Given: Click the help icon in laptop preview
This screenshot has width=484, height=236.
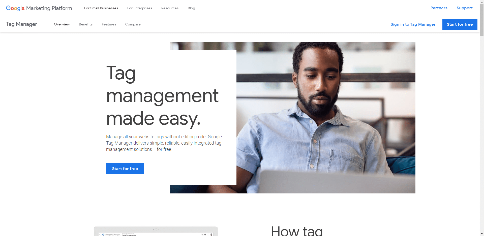Looking at the screenshot, I should pyautogui.click(x=205, y=234).
